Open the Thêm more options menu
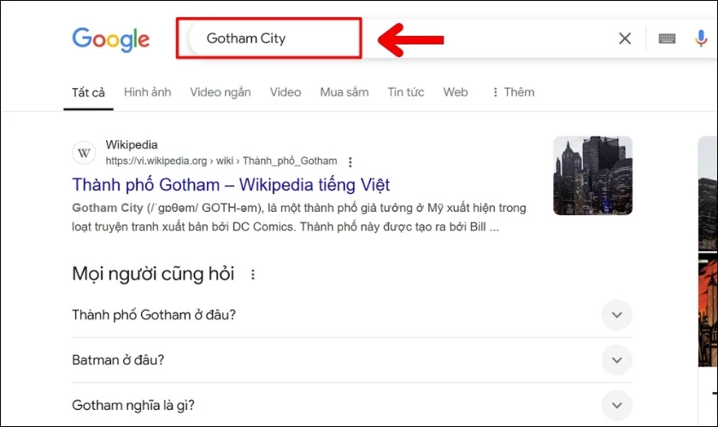718x427 pixels. coord(514,92)
